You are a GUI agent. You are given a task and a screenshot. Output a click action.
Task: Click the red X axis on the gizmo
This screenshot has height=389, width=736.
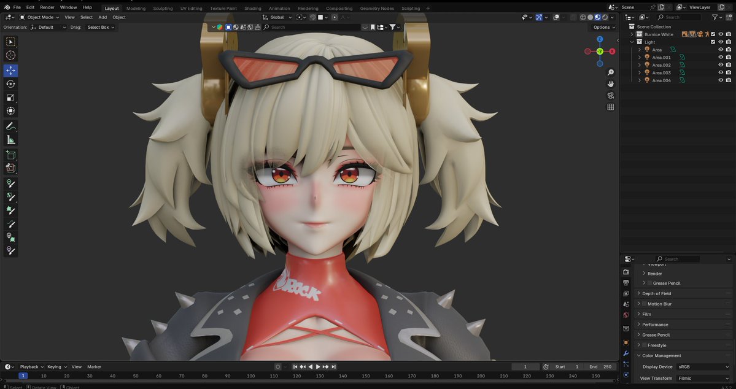612,51
